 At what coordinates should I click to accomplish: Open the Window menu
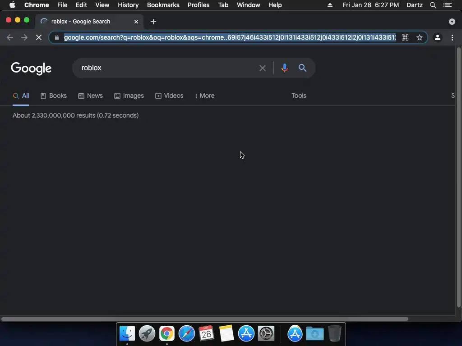tap(249, 5)
